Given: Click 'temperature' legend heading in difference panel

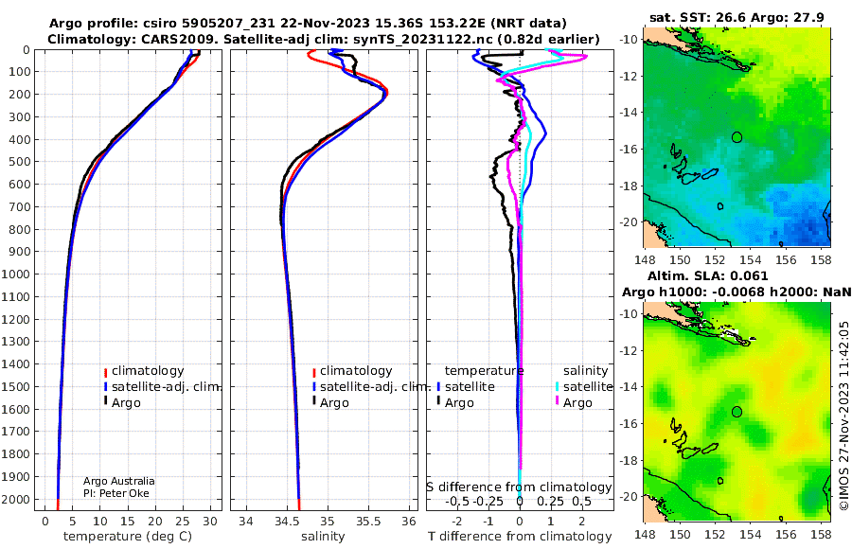Looking at the screenshot, I should pyautogui.click(x=484, y=371).
